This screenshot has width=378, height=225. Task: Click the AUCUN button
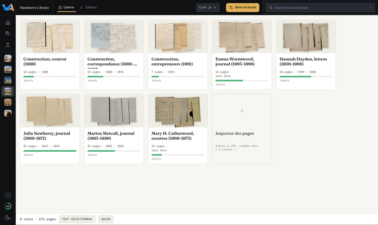(106, 219)
